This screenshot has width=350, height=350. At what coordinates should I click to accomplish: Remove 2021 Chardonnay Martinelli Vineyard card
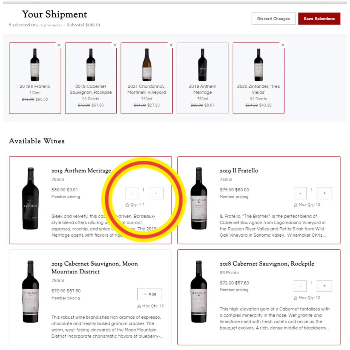point(171,45)
